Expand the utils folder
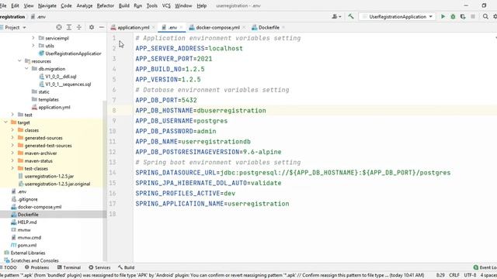The image size is (497, 279). coord(33,46)
